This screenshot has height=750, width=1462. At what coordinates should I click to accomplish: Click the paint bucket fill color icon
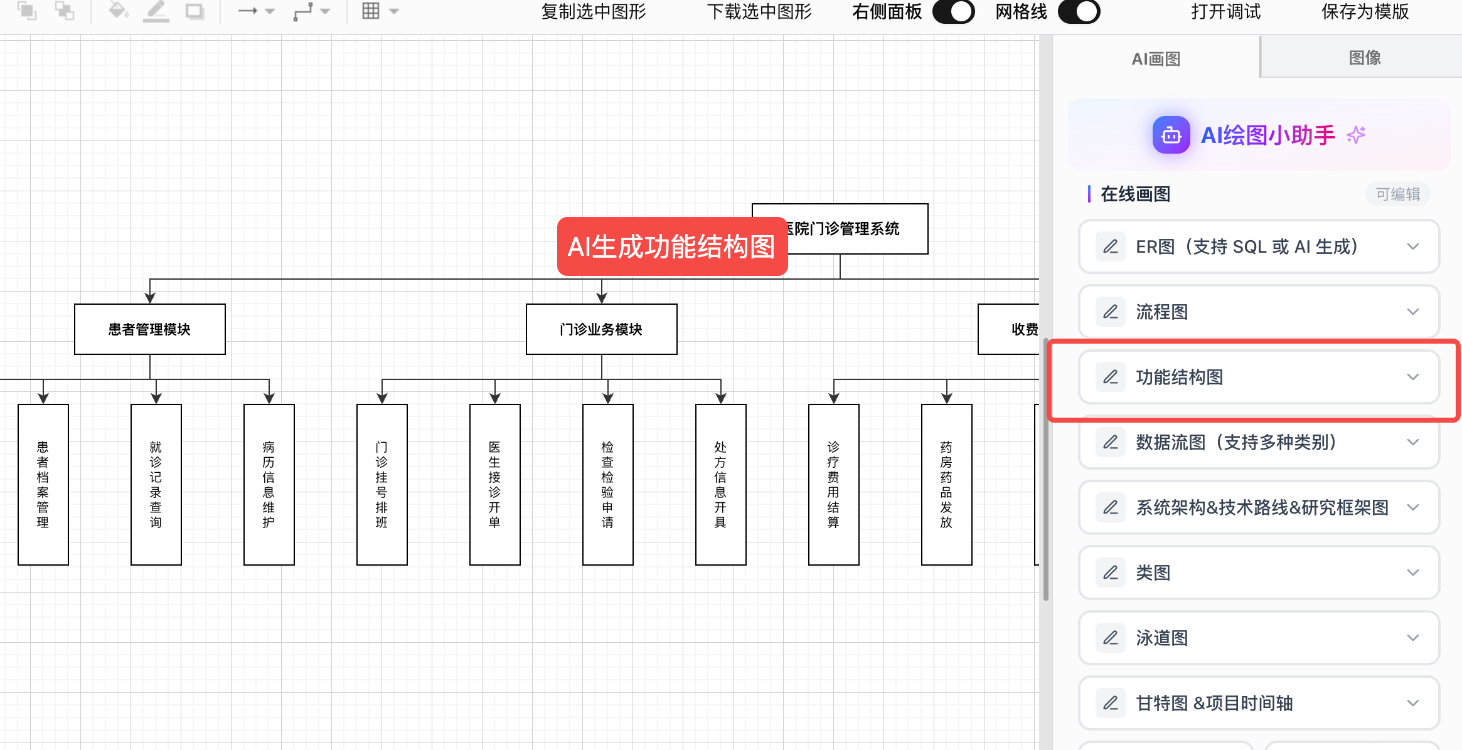(x=118, y=11)
